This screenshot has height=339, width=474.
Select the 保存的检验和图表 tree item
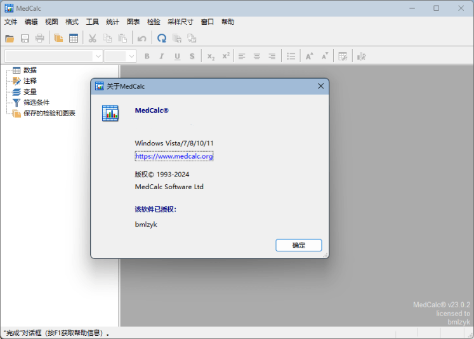pos(49,113)
